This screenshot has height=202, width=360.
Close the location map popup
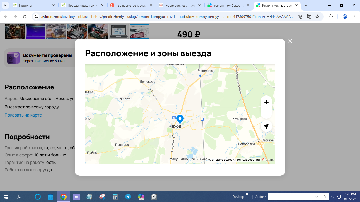coord(290,41)
